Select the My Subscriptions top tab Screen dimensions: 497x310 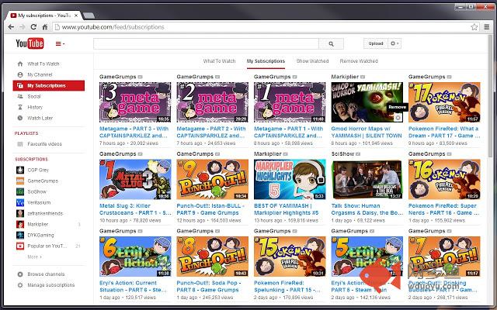point(266,61)
